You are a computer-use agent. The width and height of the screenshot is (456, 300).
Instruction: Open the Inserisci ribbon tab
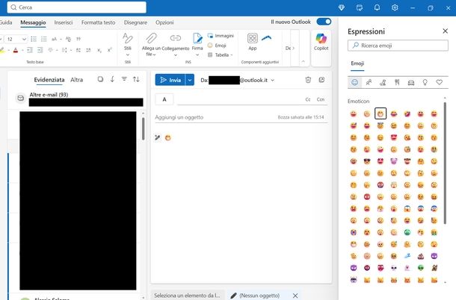[x=64, y=22]
